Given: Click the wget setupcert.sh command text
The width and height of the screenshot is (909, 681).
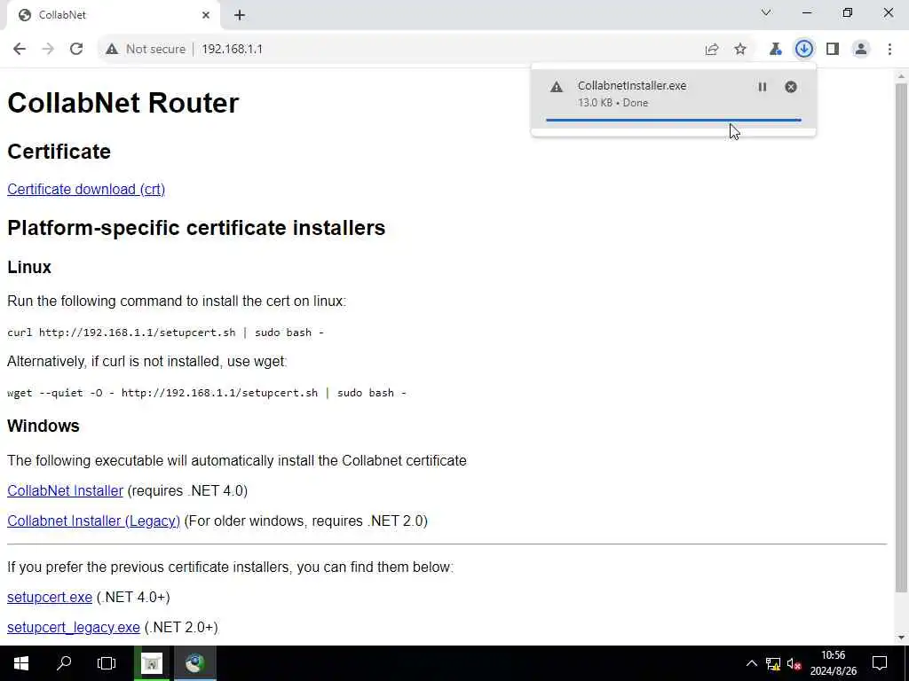Looking at the screenshot, I should click(206, 393).
